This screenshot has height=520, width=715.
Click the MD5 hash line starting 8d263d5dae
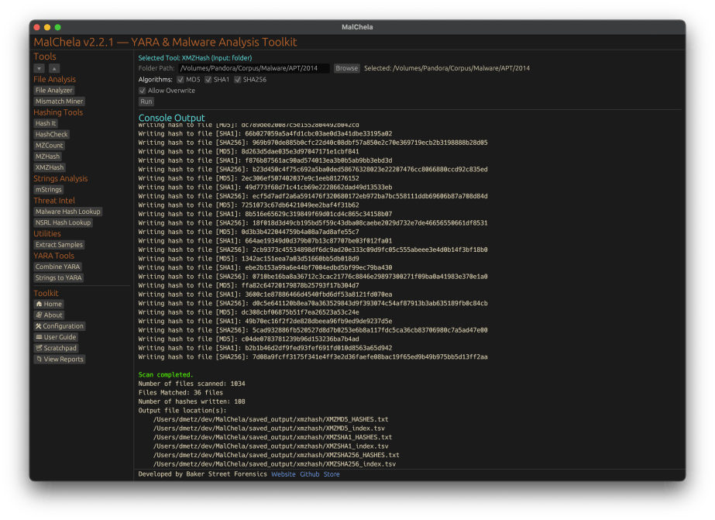click(249, 151)
